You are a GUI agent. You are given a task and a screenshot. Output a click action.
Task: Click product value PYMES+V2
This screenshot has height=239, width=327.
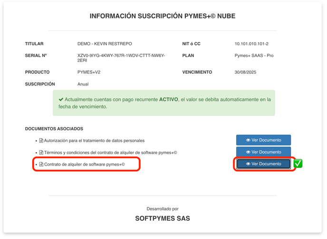pyautogui.click(x=89, y=72)
